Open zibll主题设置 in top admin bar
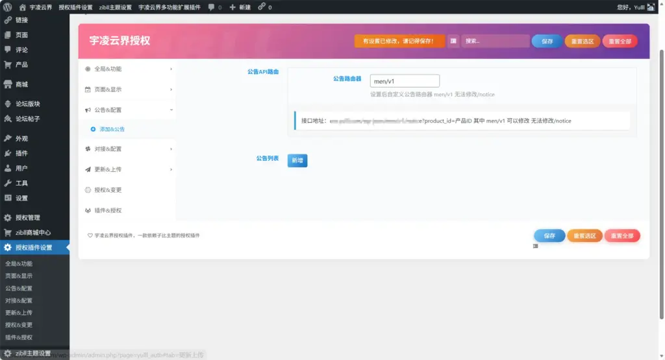665x360 pixels. (x=116, y=7)
